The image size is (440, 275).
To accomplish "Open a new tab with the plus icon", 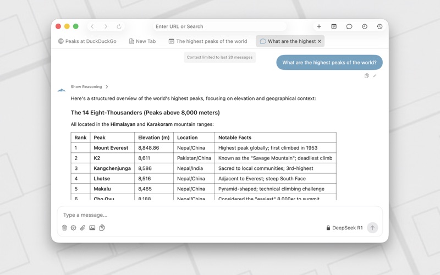I will (x=319, y=26).
